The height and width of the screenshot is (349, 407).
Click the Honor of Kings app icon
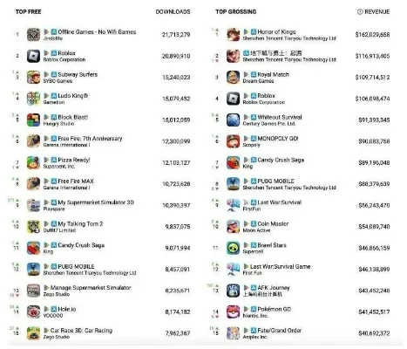(x=233, y=35)
